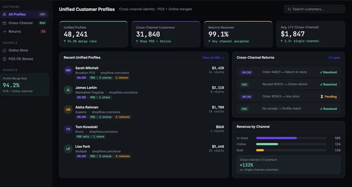Viewport: 352px width, 187px height.
Task: Click the $5,640 amount for Lisa Park
Action: 218,147
